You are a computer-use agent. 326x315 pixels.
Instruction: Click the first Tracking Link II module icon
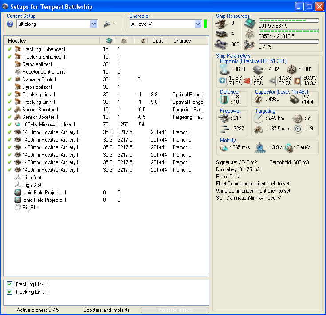pos(18,94)
